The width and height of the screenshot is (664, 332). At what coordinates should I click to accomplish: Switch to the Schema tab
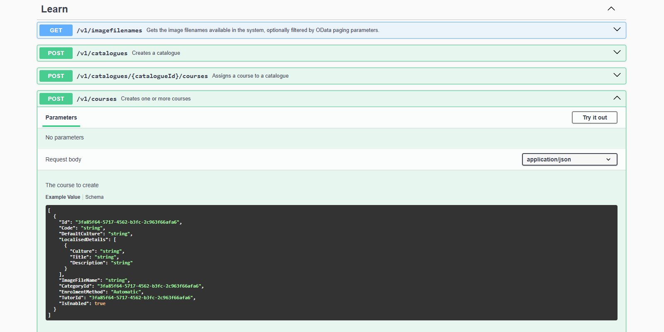point(94,197)
